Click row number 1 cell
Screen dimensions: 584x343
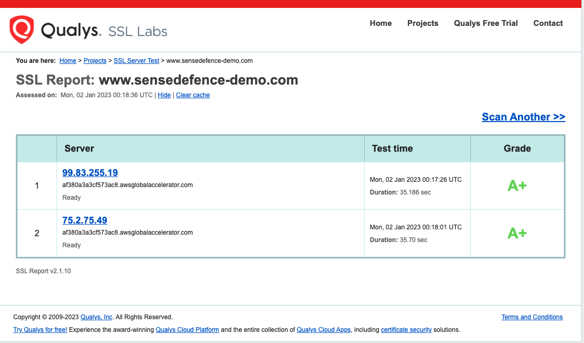pyautogui.click(x=37, y=186)
